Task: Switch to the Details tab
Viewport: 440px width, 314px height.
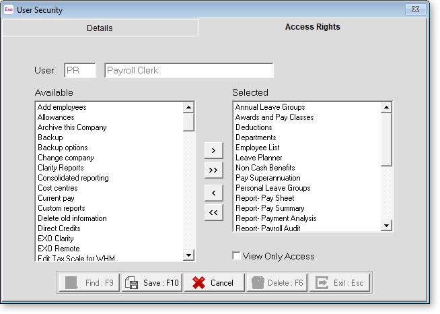Action: 100,28
